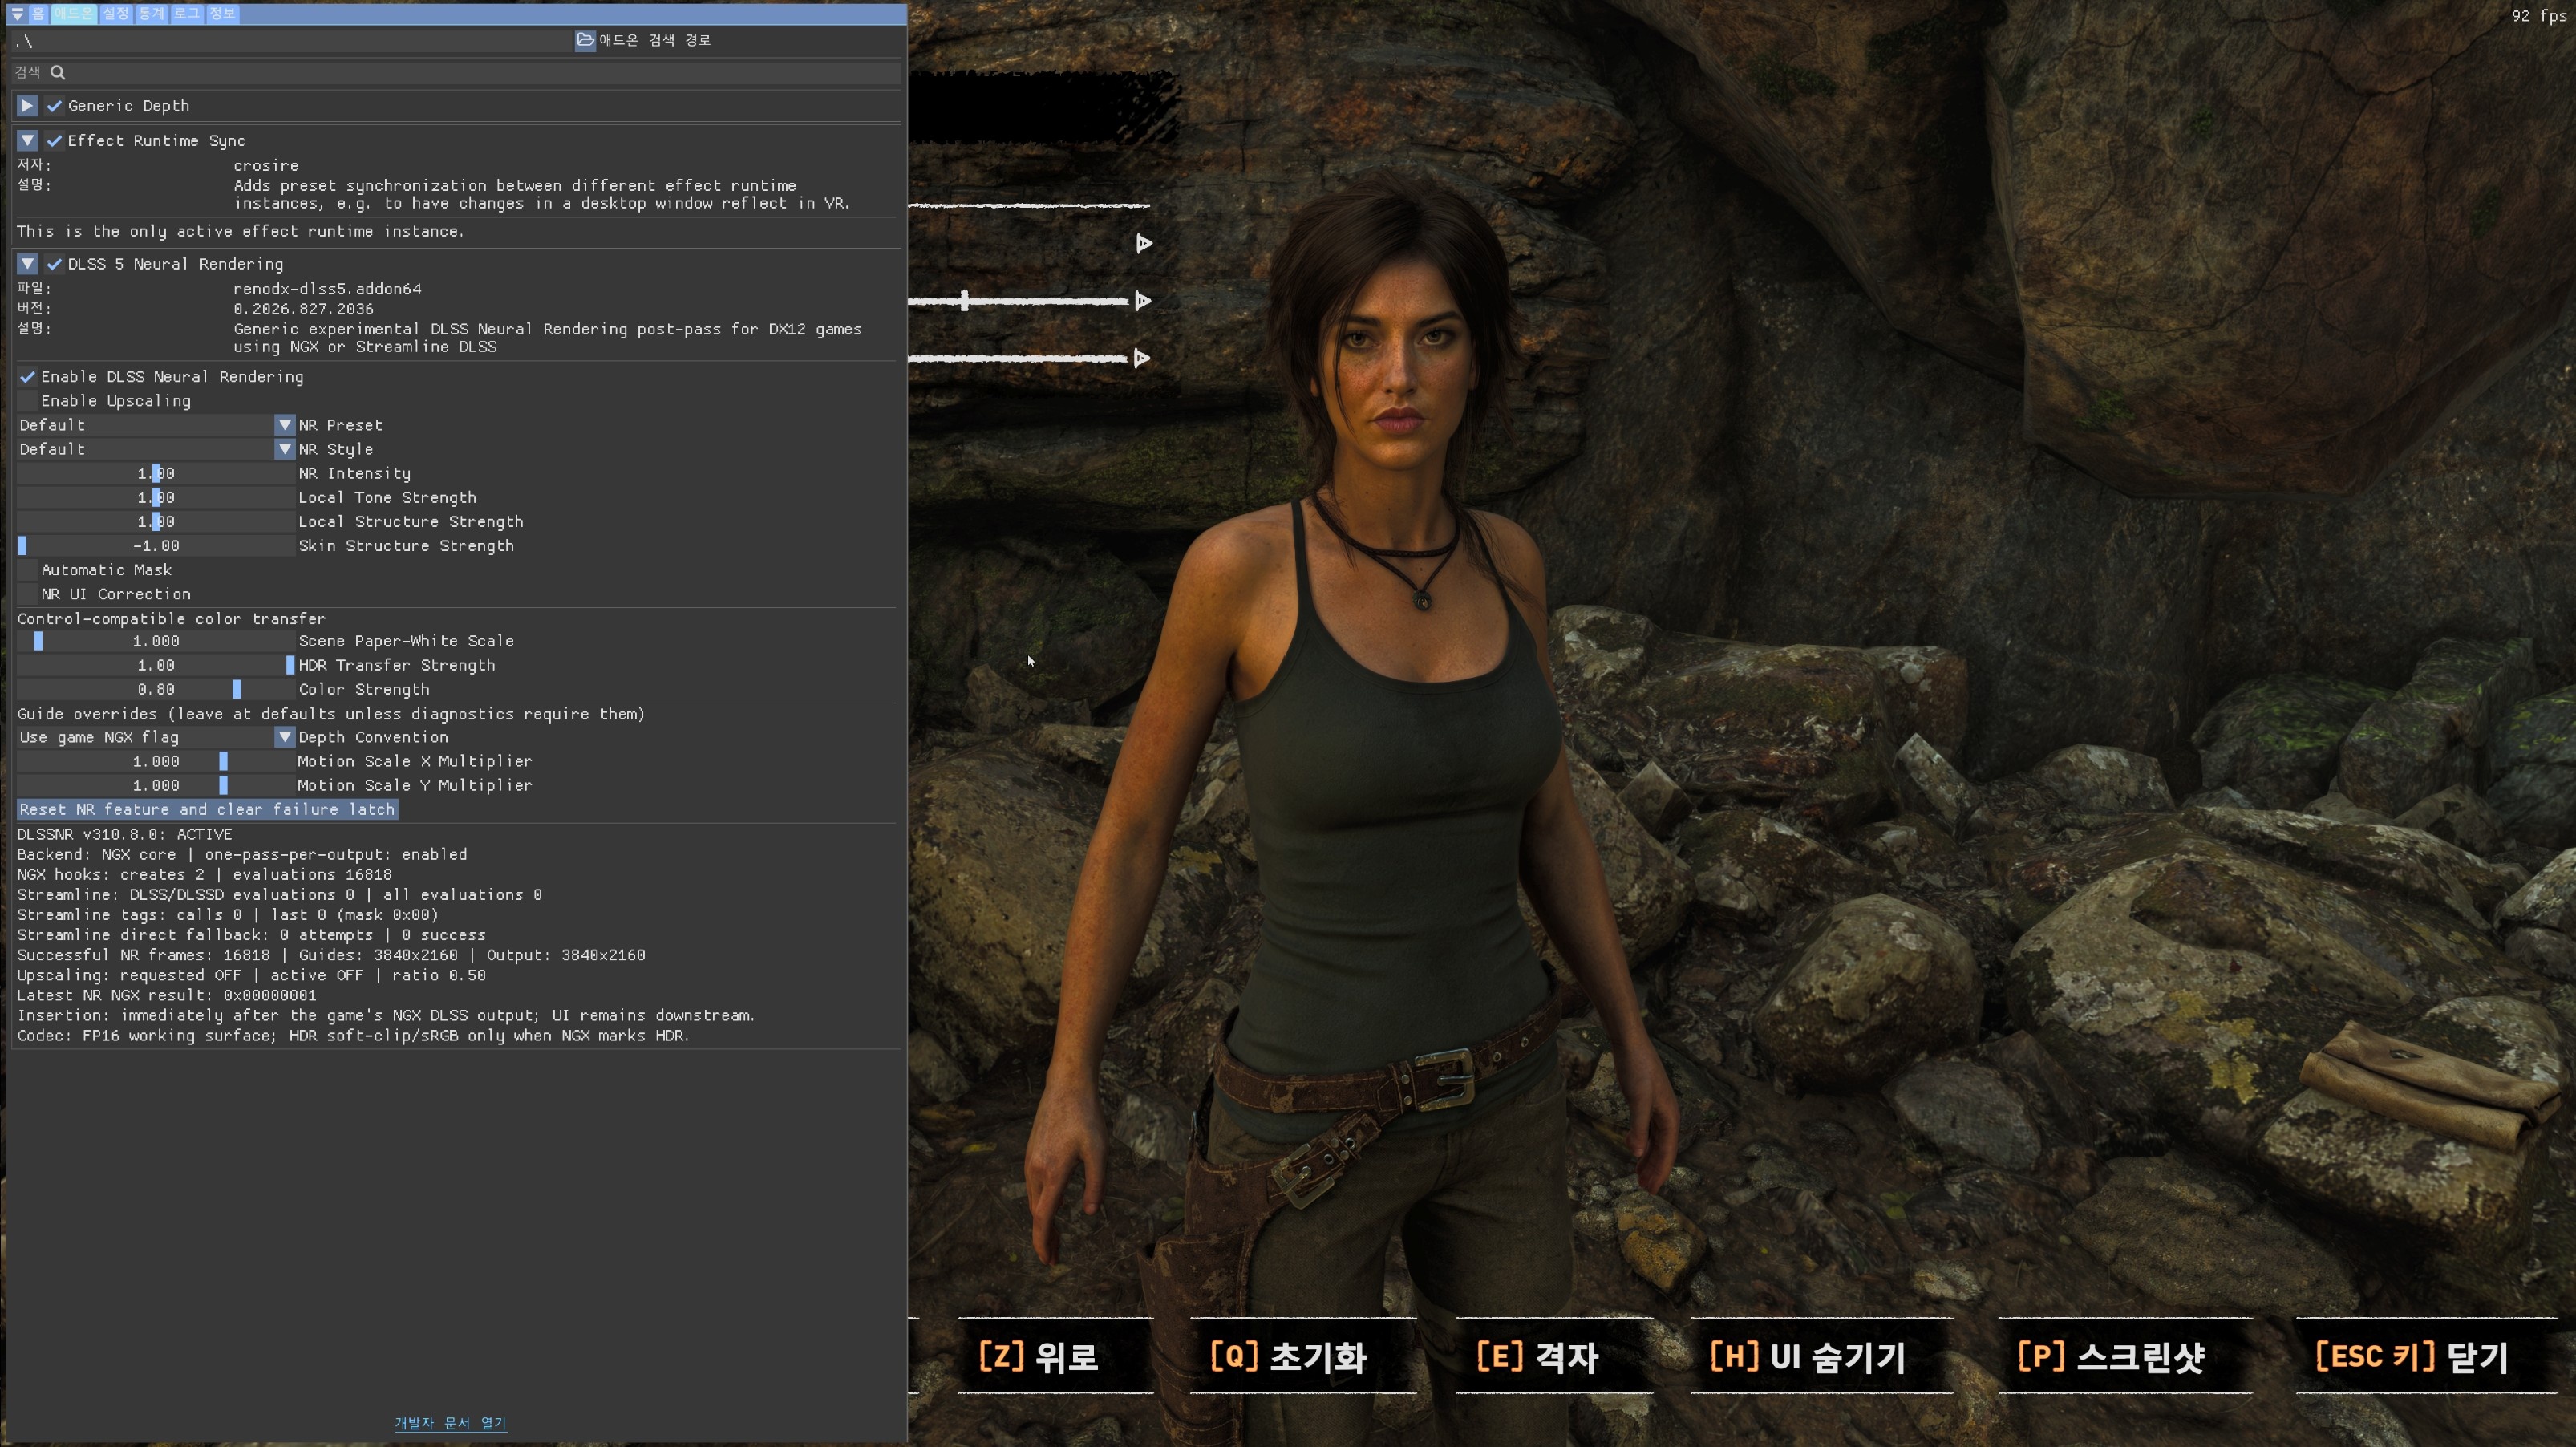Click the version number 0.2026.827.2036
Screen dimensions: 2576x1447
[304, 310]
